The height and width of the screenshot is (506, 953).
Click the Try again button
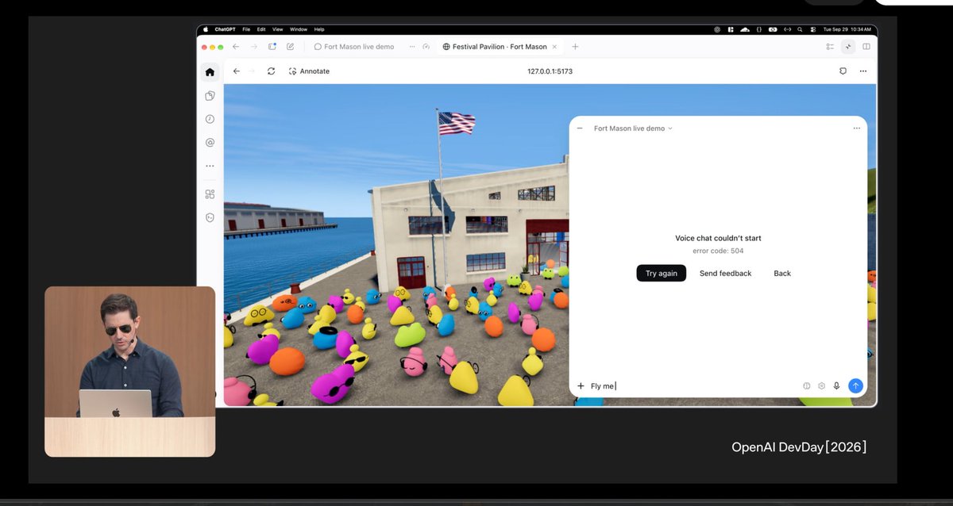662,273
